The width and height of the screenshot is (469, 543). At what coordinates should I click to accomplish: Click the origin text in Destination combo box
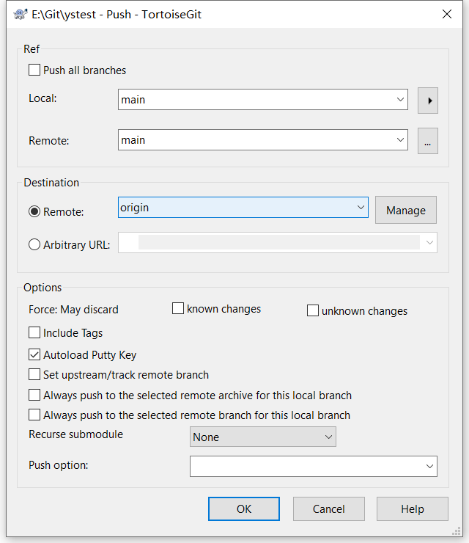(x=135, y=208)
